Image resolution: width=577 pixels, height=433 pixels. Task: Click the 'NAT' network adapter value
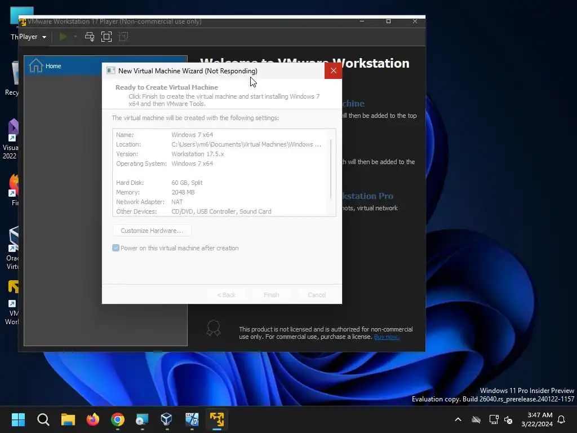click(177, 202)
